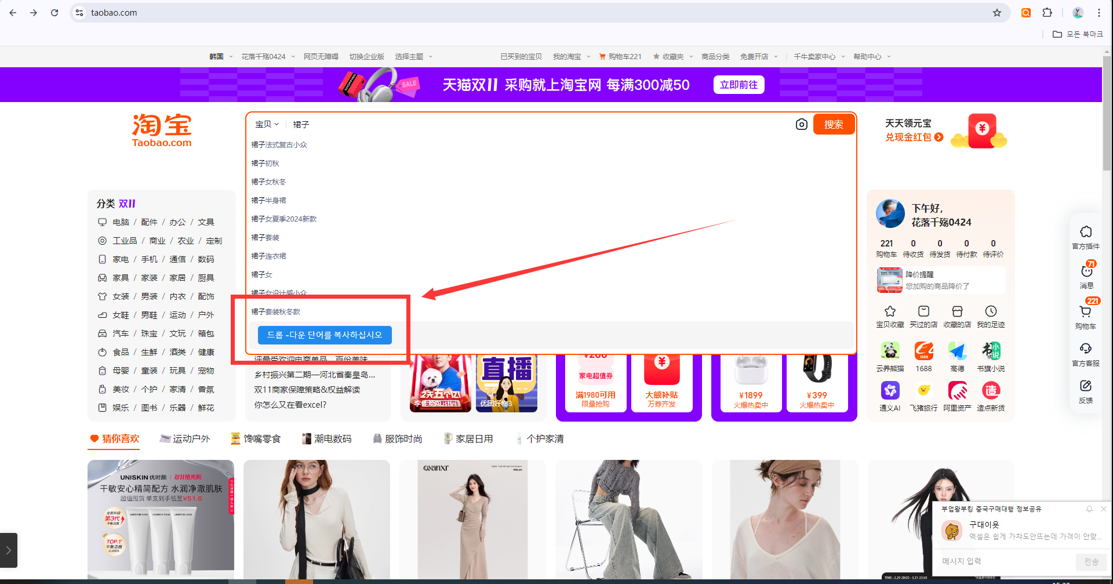
Task: Select suggestion 裙子女夏季2024新款
Action: (284, 219)
